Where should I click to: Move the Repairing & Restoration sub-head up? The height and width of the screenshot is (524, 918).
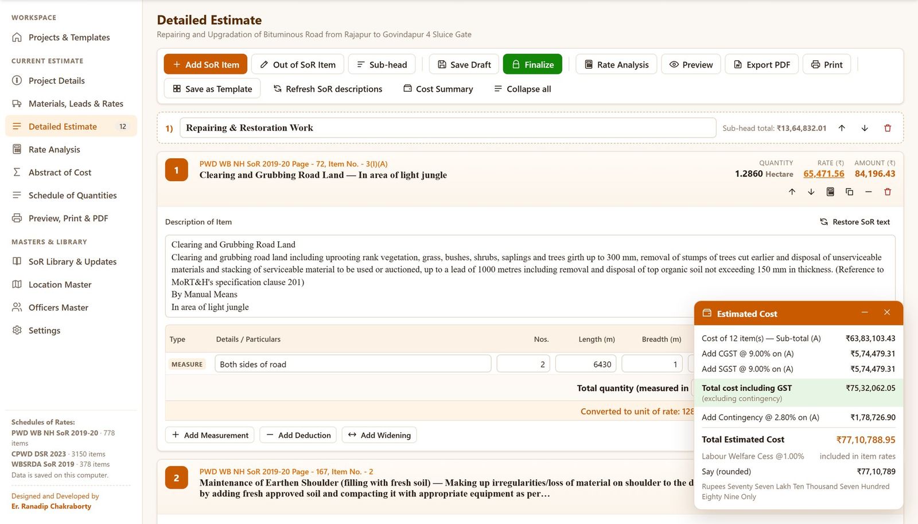842,128
